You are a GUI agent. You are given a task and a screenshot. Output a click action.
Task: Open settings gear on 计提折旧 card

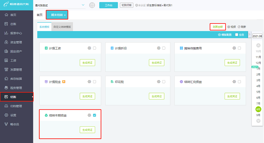[159, 48]
